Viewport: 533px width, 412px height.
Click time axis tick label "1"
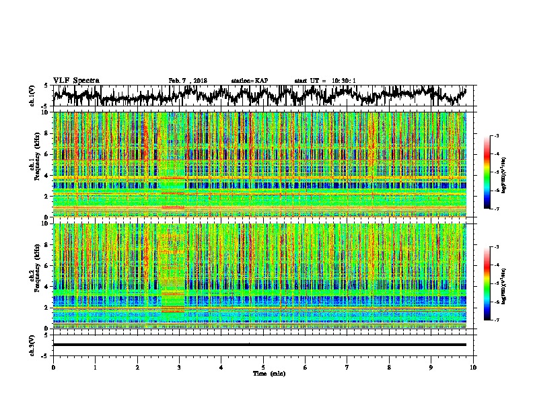95,368
